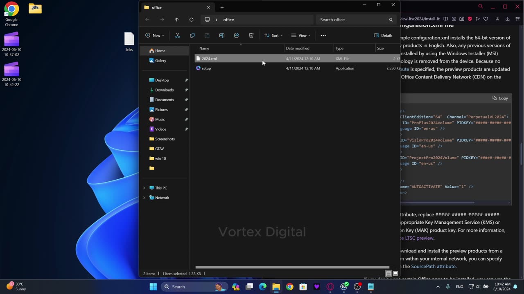Select the links file on desktop

[129, 42]
